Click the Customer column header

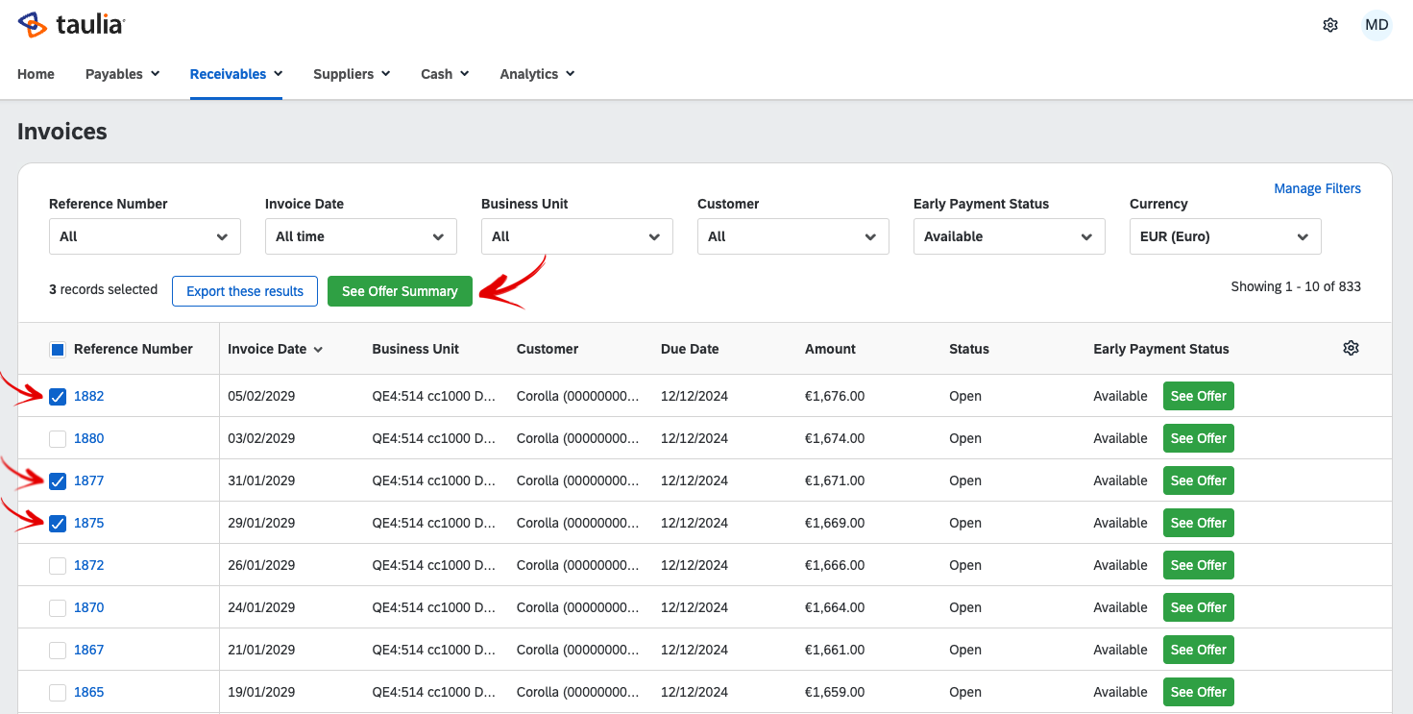(x=548, y=349)
